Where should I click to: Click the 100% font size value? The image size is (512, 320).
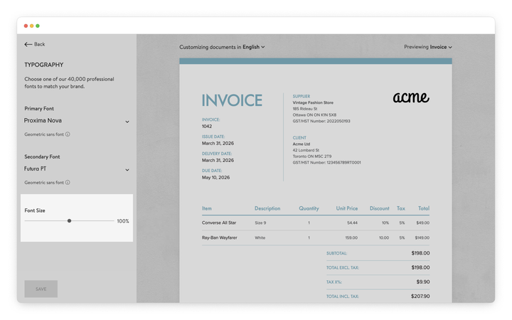click(123, 221)
